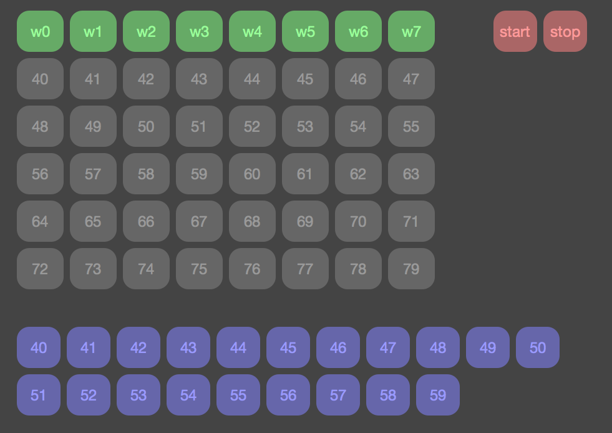The height and width of the screenshot is (433, 612).
Task: Click gray grid cell 72
Action: tap(40, 269)
